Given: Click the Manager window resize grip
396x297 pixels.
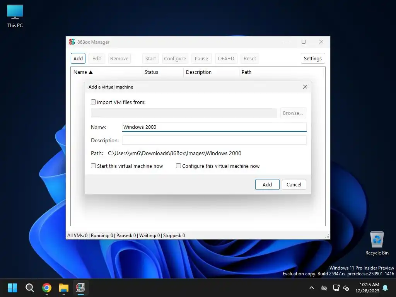Looking at the screenshot, I should (327, 236).
